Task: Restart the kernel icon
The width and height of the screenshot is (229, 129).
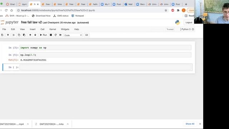Action: (55, 35)
